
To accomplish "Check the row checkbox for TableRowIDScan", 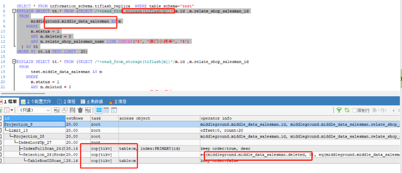I will (1, 161).
